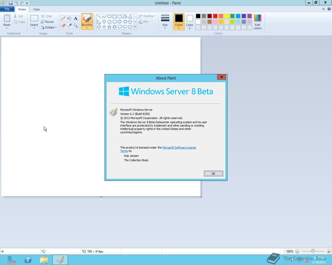Minimize the ribbon with the caret icon
The height and width of the screenshot is (265, 332).
tap(323, 9)
